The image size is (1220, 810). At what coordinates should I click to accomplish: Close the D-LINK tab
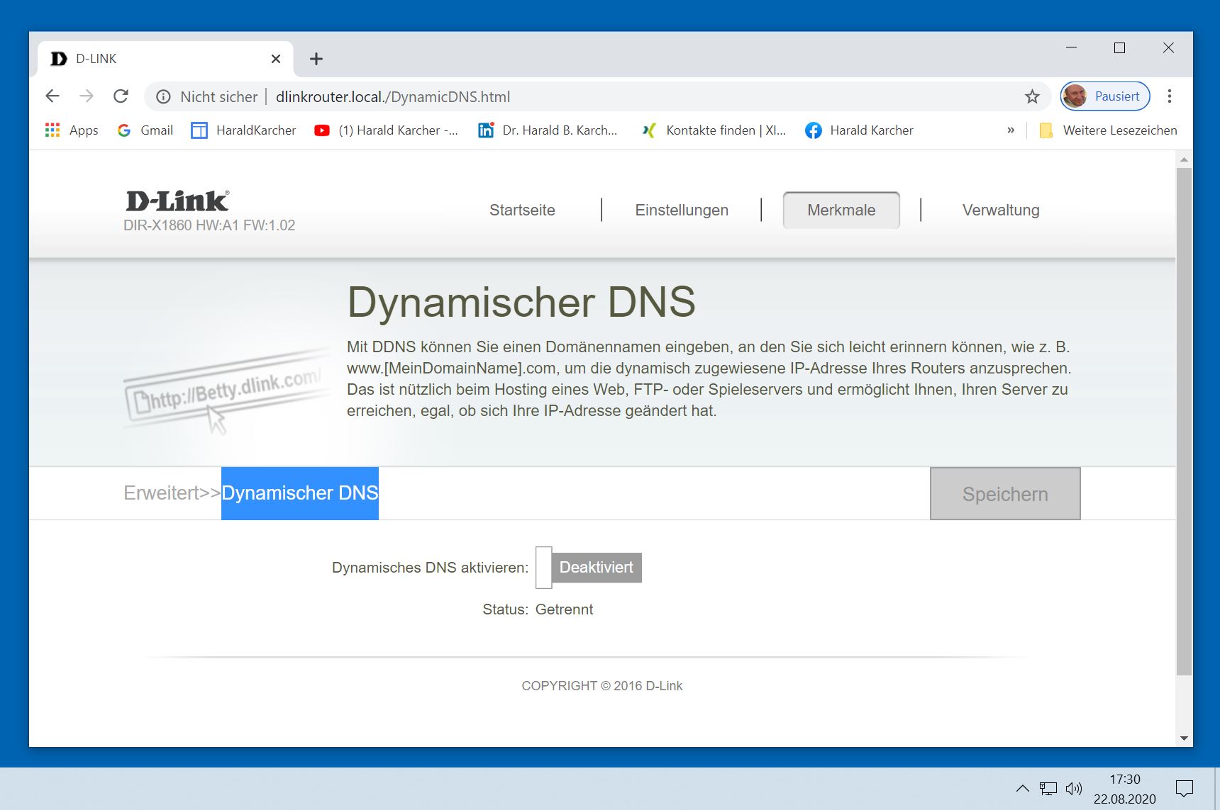tap(276, 59)
